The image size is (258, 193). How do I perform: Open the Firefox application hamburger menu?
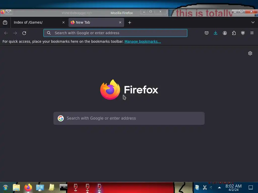pyautogui.click(x=252, y=33)
